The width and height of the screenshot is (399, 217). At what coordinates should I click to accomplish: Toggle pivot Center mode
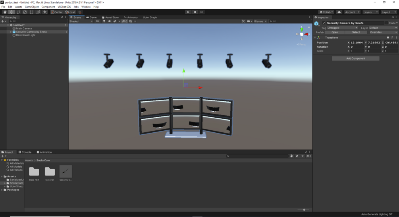pyautogui.click(x=56, y=12)
